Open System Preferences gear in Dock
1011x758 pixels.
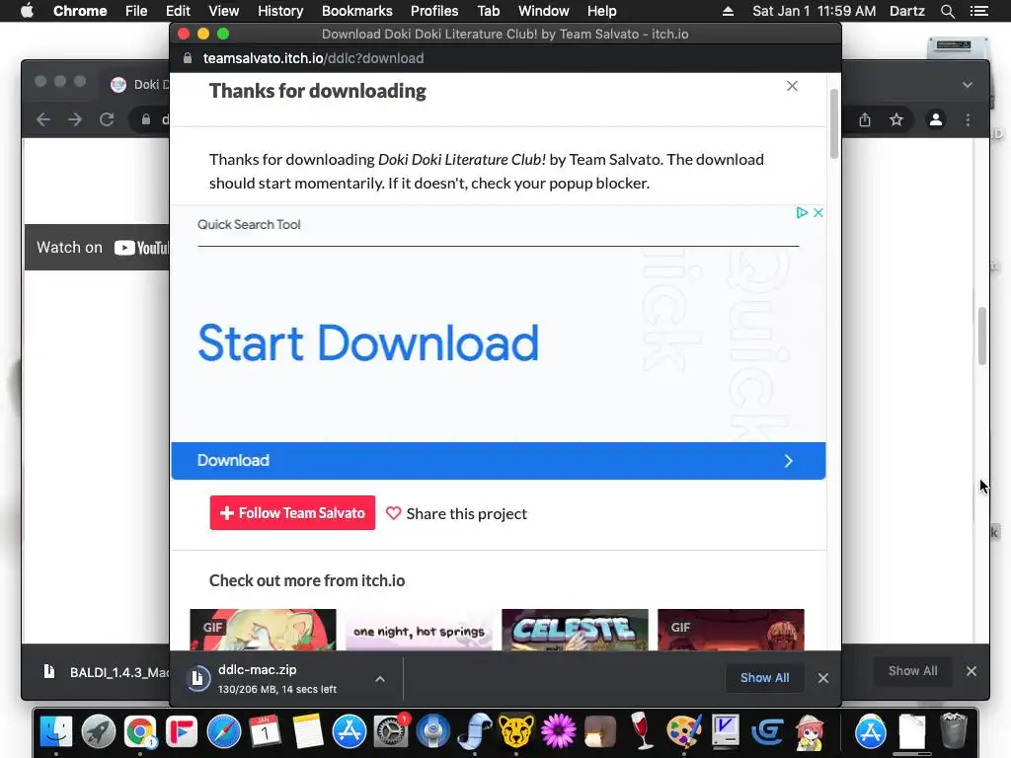[391, 731]
